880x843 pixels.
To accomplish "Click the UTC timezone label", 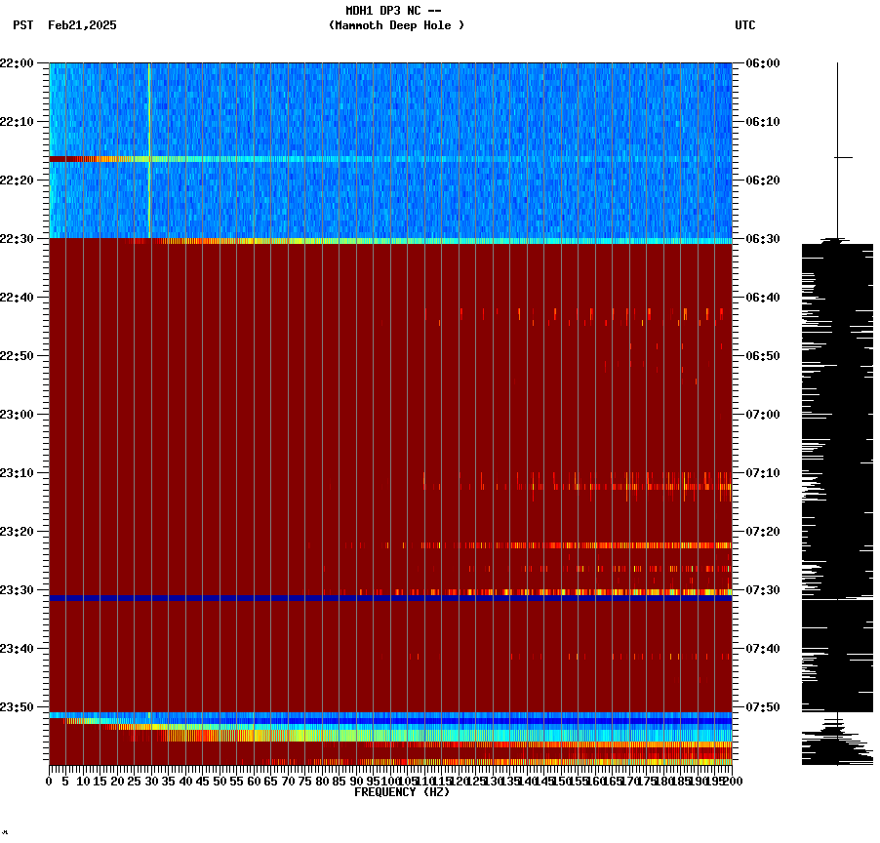I will (x=746, y=26).
